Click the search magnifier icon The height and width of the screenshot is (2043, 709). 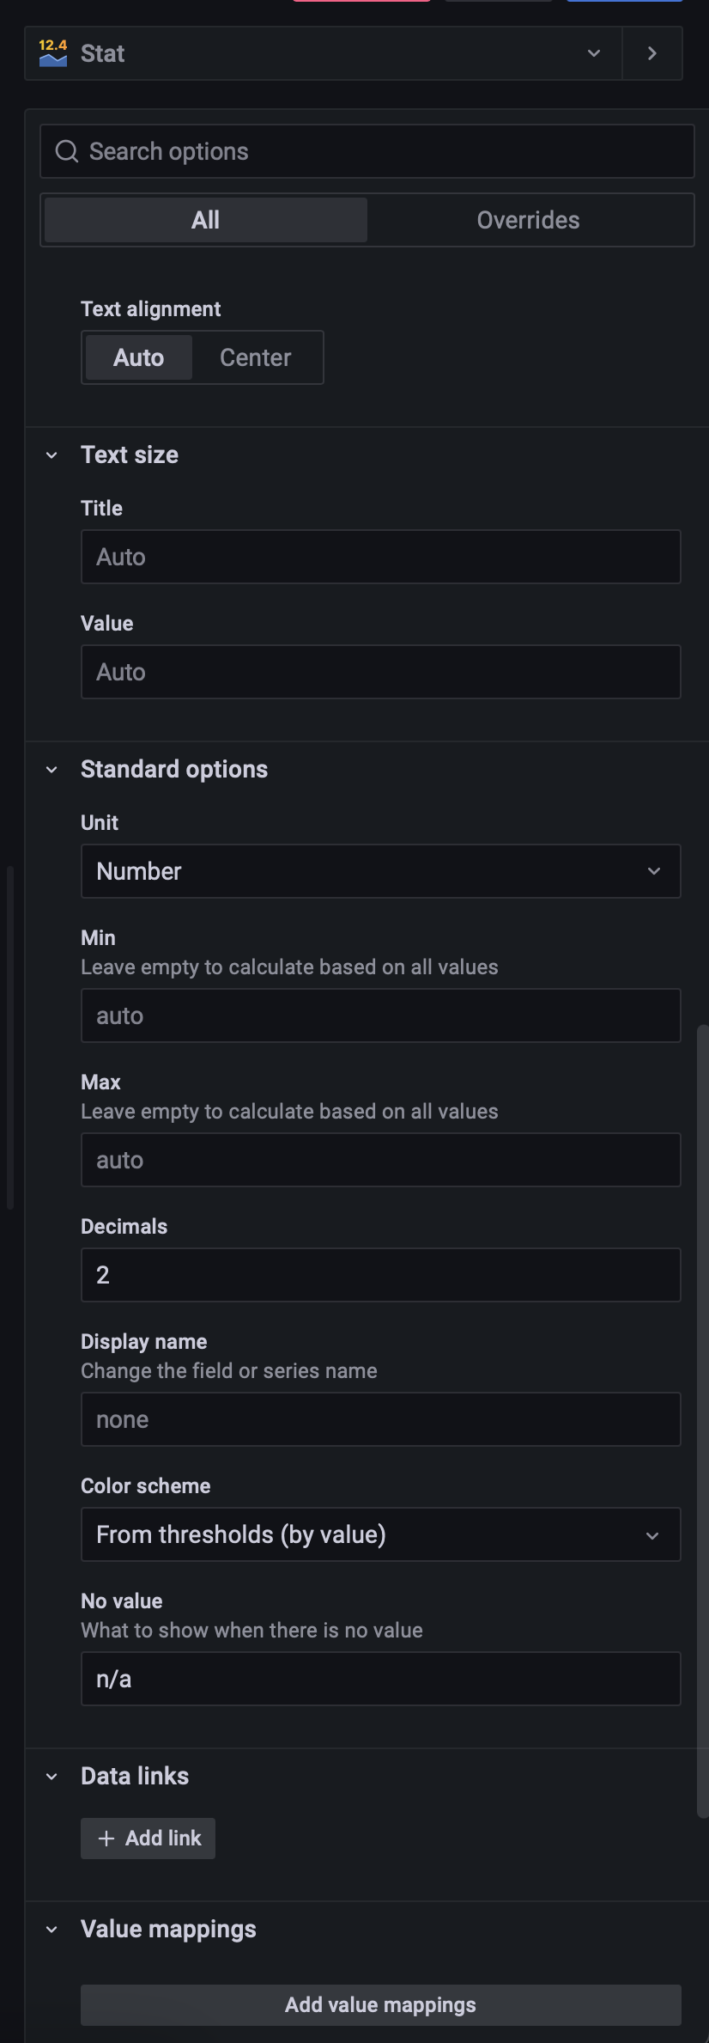(x=66, y=152)
